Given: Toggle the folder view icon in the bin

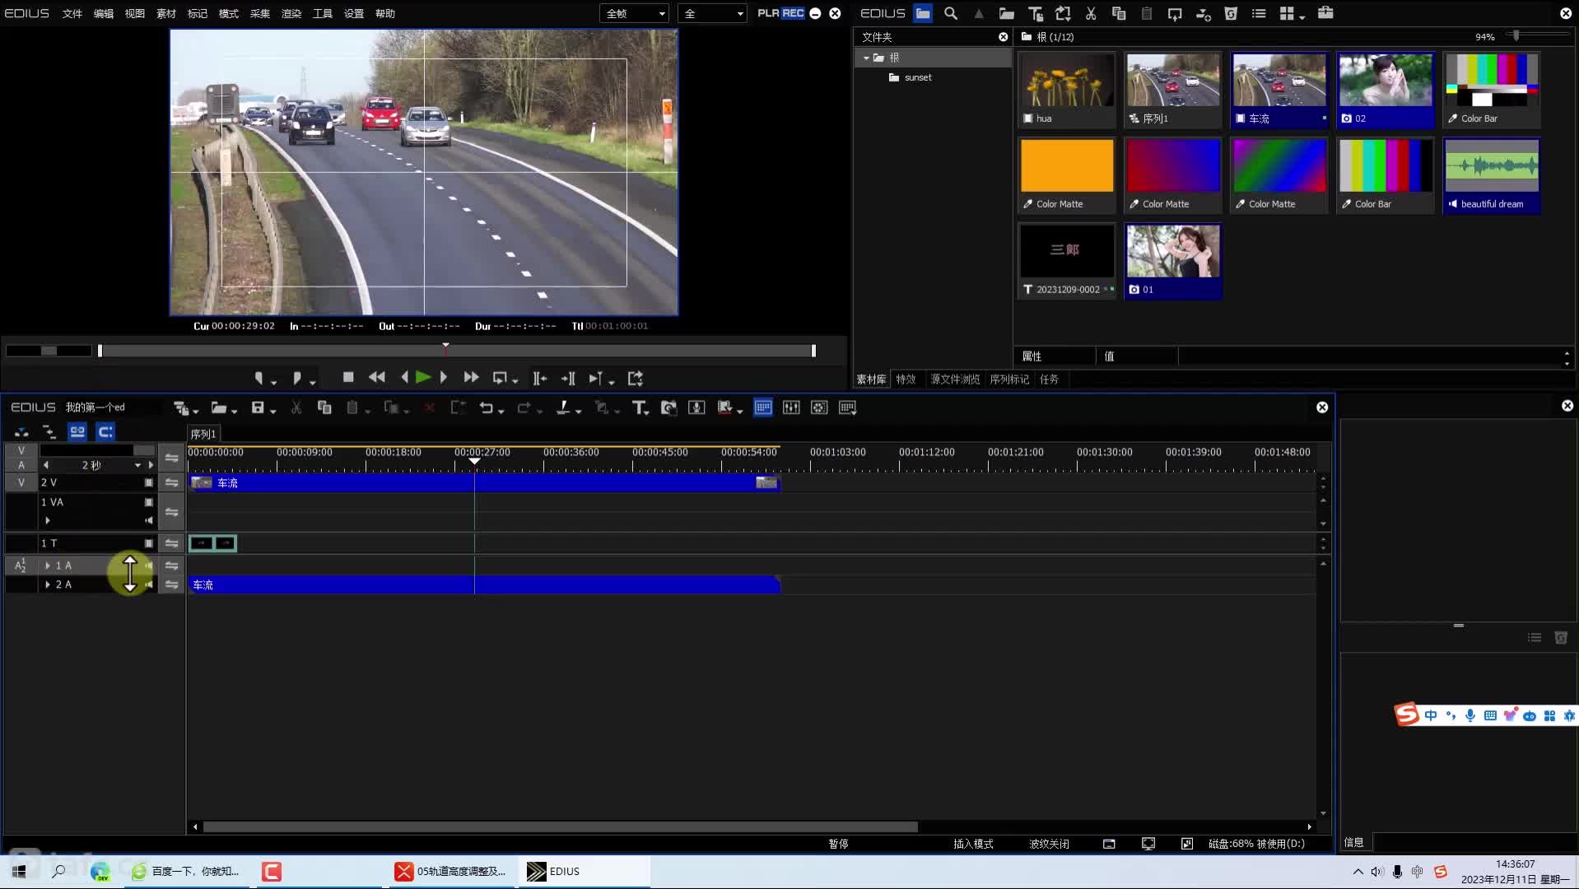Looking at the screenshot, I should pos(923,13).
